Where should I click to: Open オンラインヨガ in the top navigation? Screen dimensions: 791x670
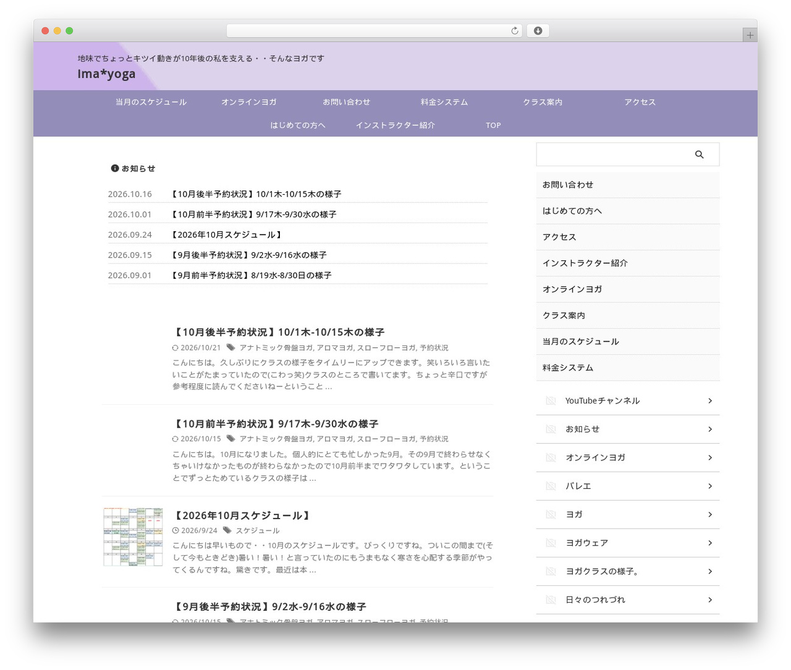(248, 102)
